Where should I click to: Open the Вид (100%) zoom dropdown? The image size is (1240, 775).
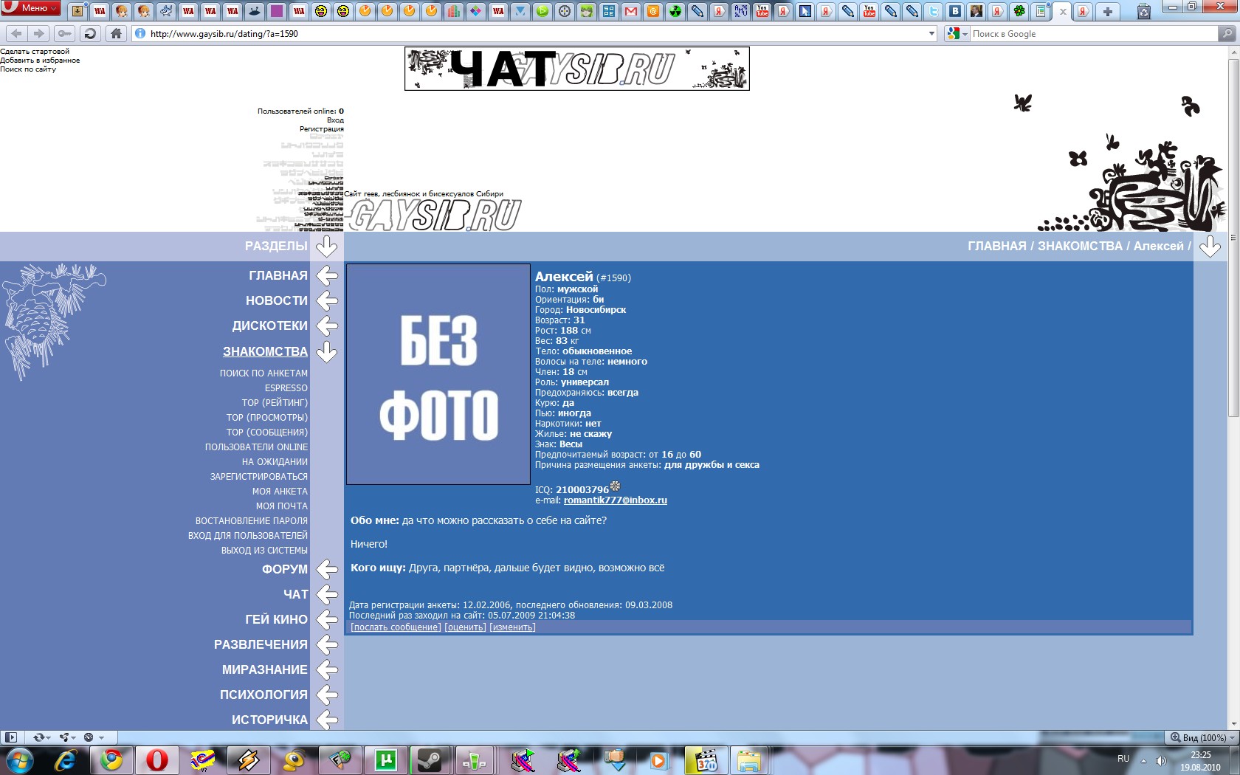click(x=1202, y=737)
